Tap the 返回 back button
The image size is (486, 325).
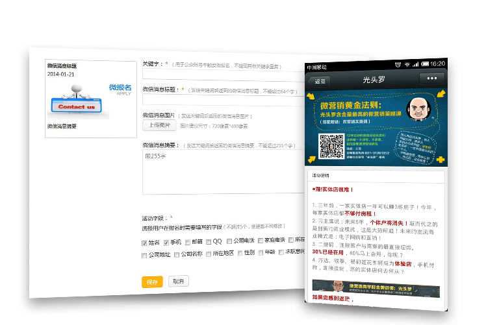pyautogui.click(x=320, y=81)
